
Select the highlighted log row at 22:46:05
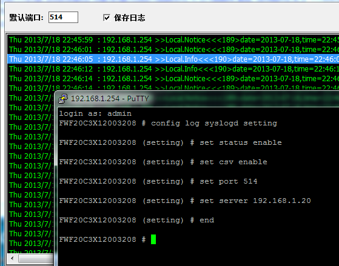173,59
